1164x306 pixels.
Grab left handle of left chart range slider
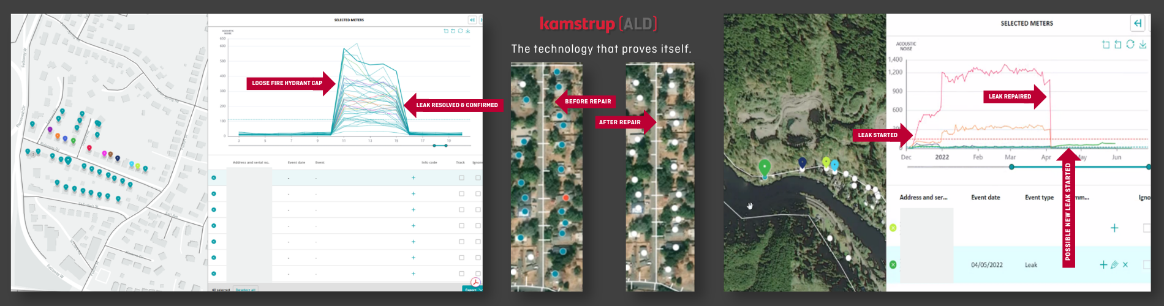pos(435,146)
